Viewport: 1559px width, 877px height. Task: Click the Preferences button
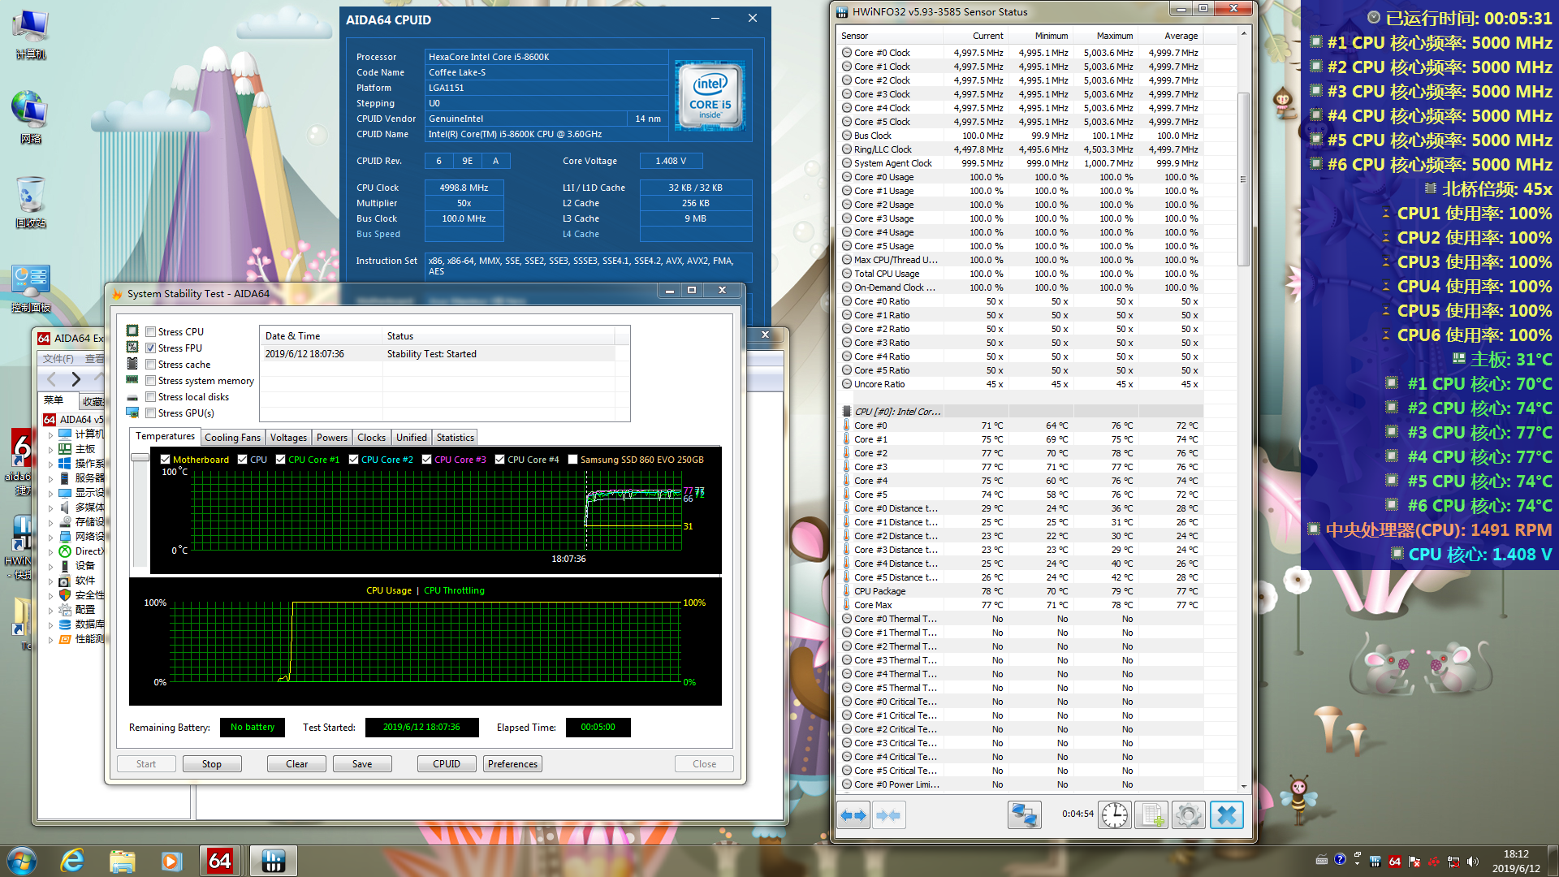point(512,764)
